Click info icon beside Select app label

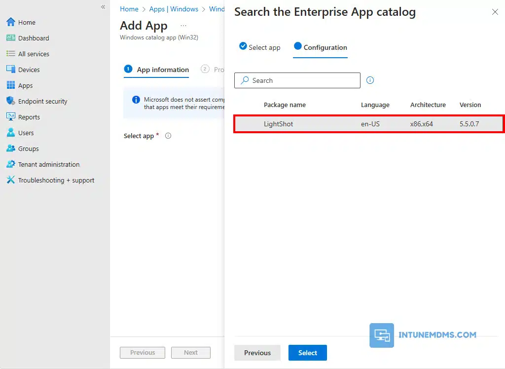click(x=168, y=136)
